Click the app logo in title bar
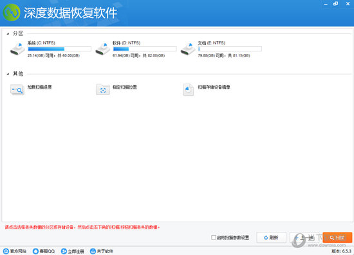Image resolution: width=354 pixels, height=255 pixels. pyautogui.click(x=12, y=13)
